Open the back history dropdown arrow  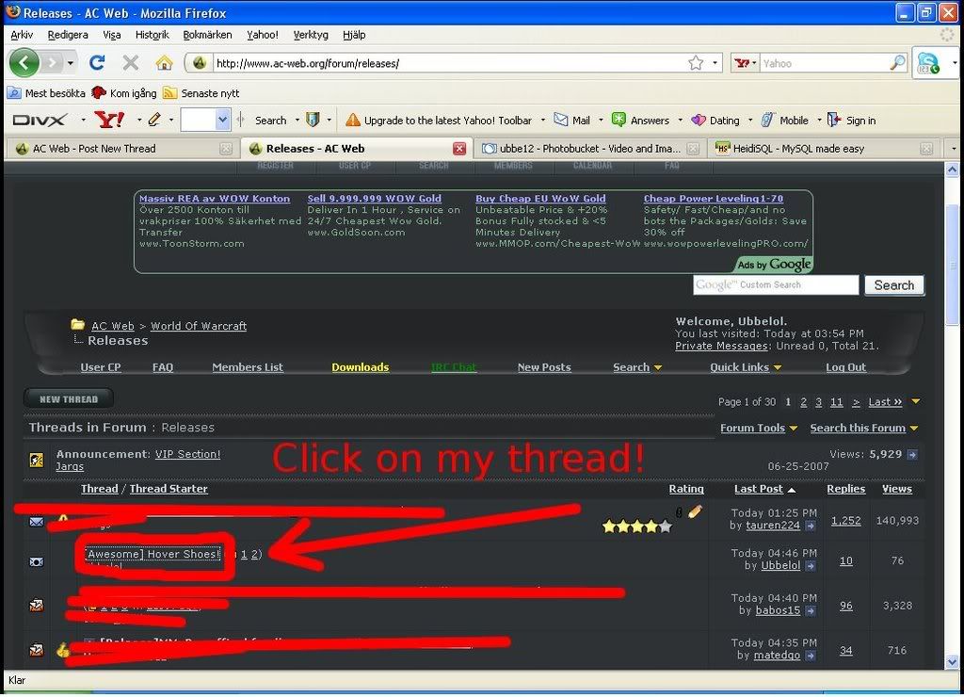70,63
